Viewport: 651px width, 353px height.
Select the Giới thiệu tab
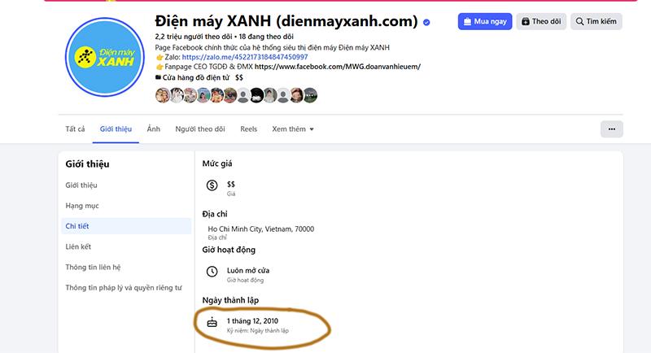coord(116,129)
